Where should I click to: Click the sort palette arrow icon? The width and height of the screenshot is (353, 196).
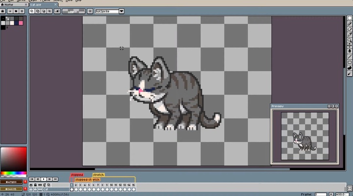click(x=10, y=11)
